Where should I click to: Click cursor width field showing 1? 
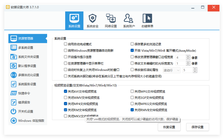pyautogui.click(x=181, y=63)
